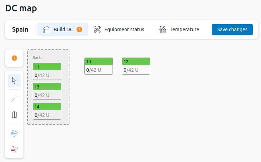This screenshot has width=261, height=162.
Task: Choose the line drawing tool
Action: coord(14,99)
